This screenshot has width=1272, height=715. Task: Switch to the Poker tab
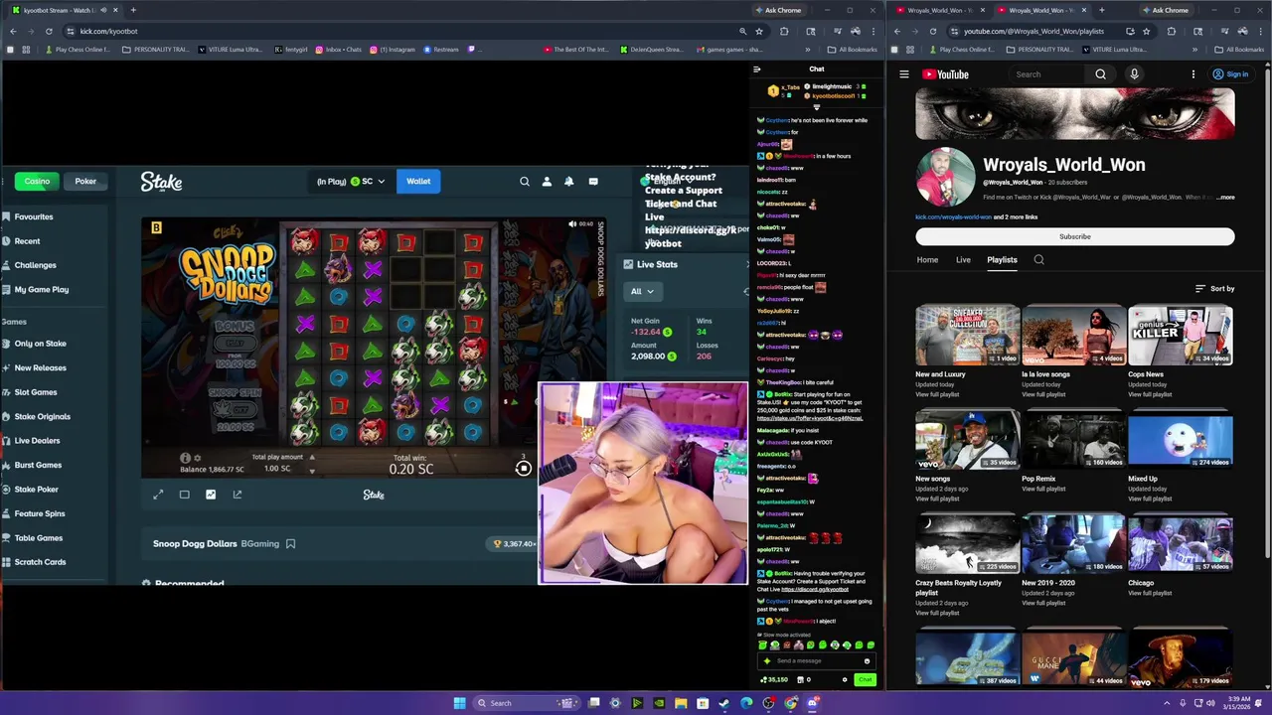(85, 182)
